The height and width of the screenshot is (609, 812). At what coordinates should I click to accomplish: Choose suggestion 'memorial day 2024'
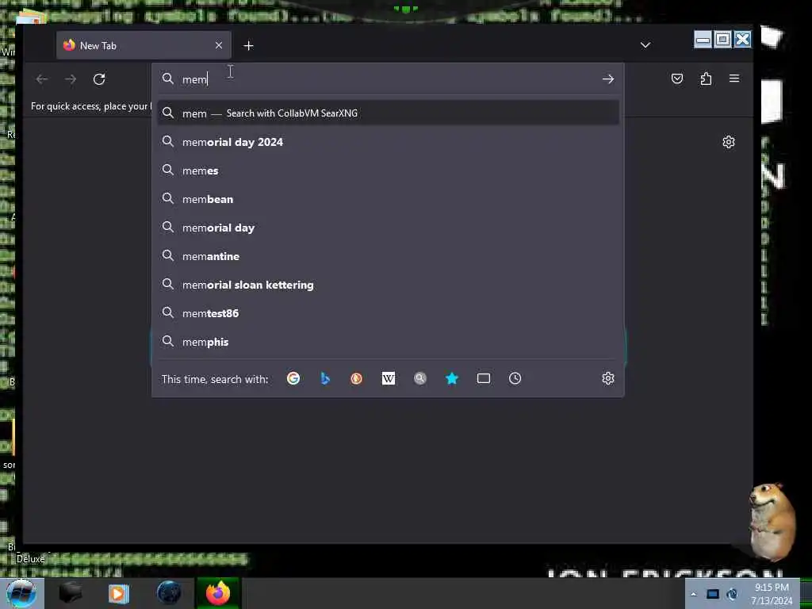[x=388, y=142]
